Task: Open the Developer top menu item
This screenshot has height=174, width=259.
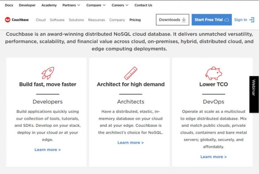Action: tap(27, 5)
